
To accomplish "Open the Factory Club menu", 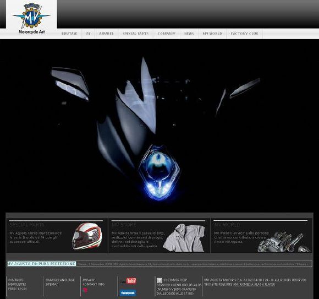I will (245, 34).
